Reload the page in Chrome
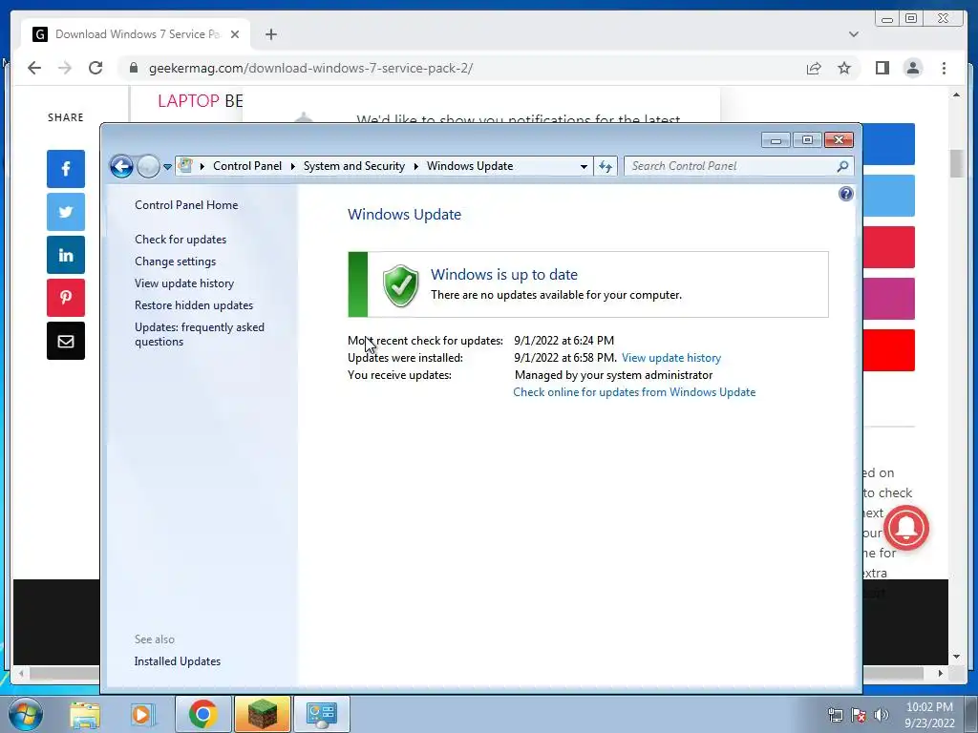 [96, 68]
